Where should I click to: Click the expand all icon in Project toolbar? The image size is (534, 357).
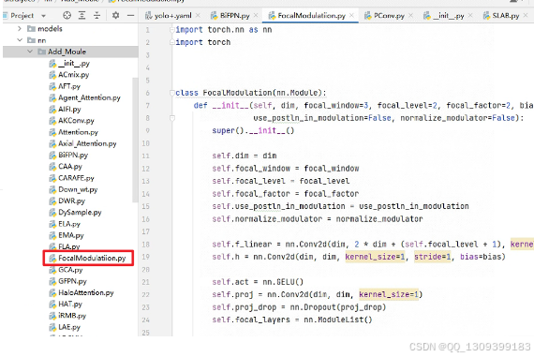(x=82, y=15)
